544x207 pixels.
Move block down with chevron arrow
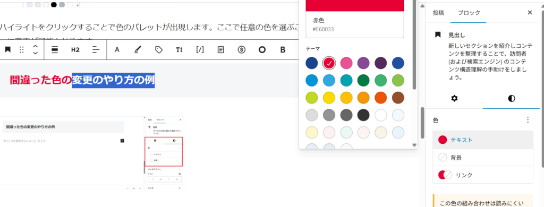[35, 53]
